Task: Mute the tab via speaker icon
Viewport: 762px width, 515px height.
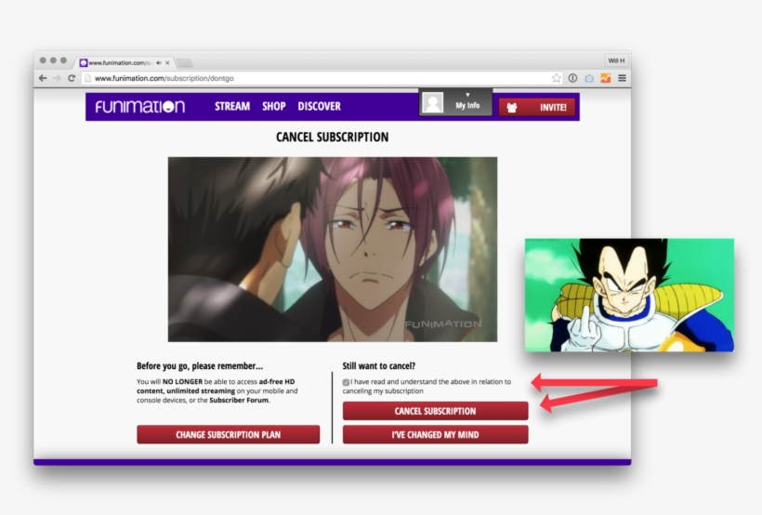Action: 158,62
